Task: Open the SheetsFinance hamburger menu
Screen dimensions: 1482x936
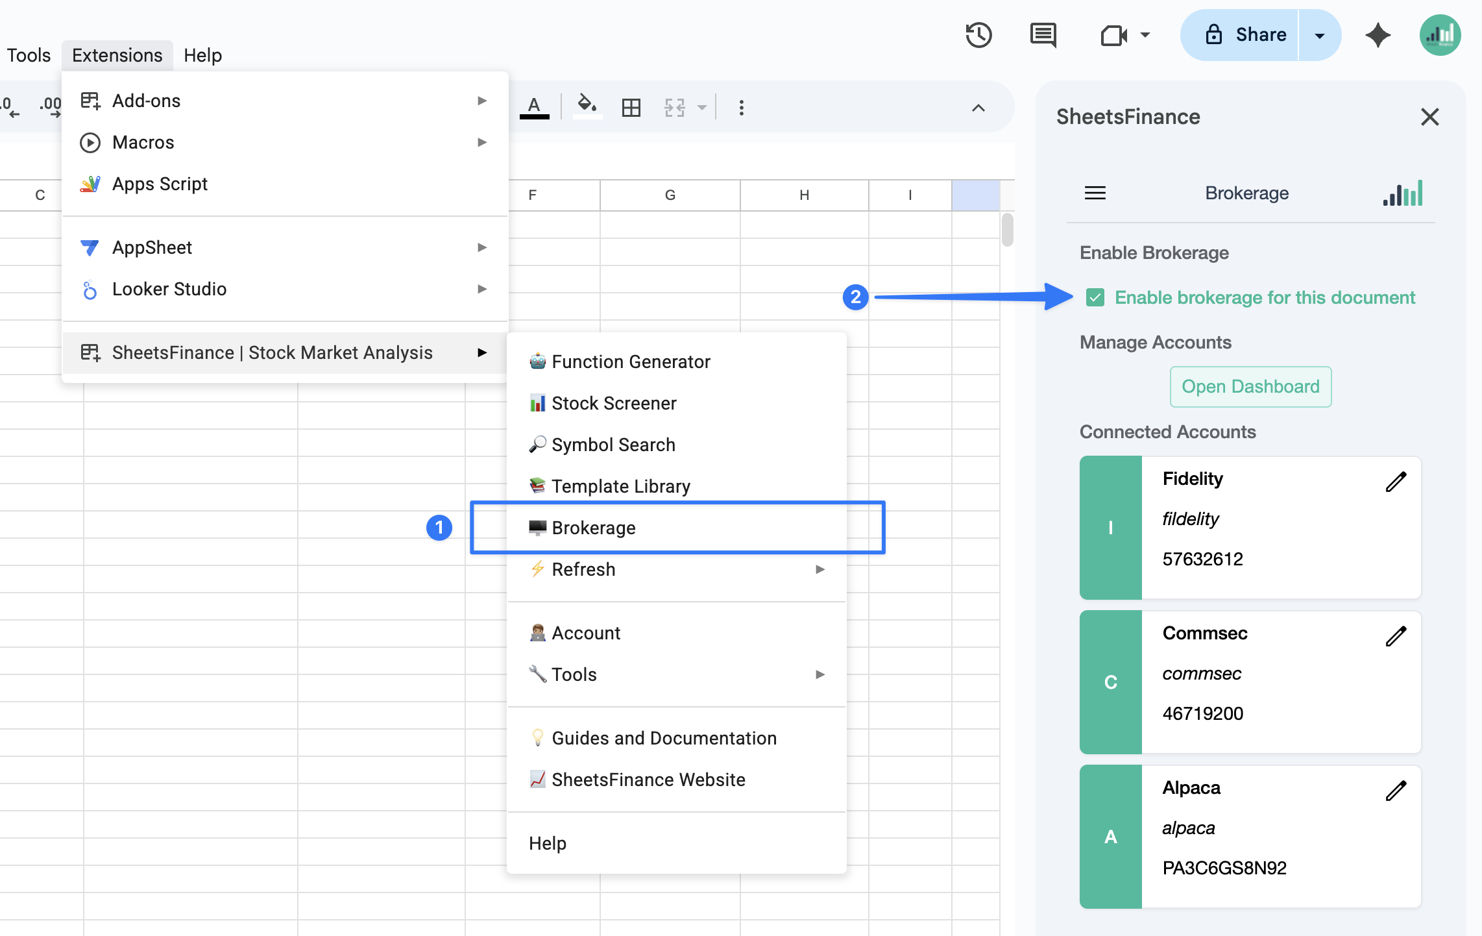Action: [1095, 193]
